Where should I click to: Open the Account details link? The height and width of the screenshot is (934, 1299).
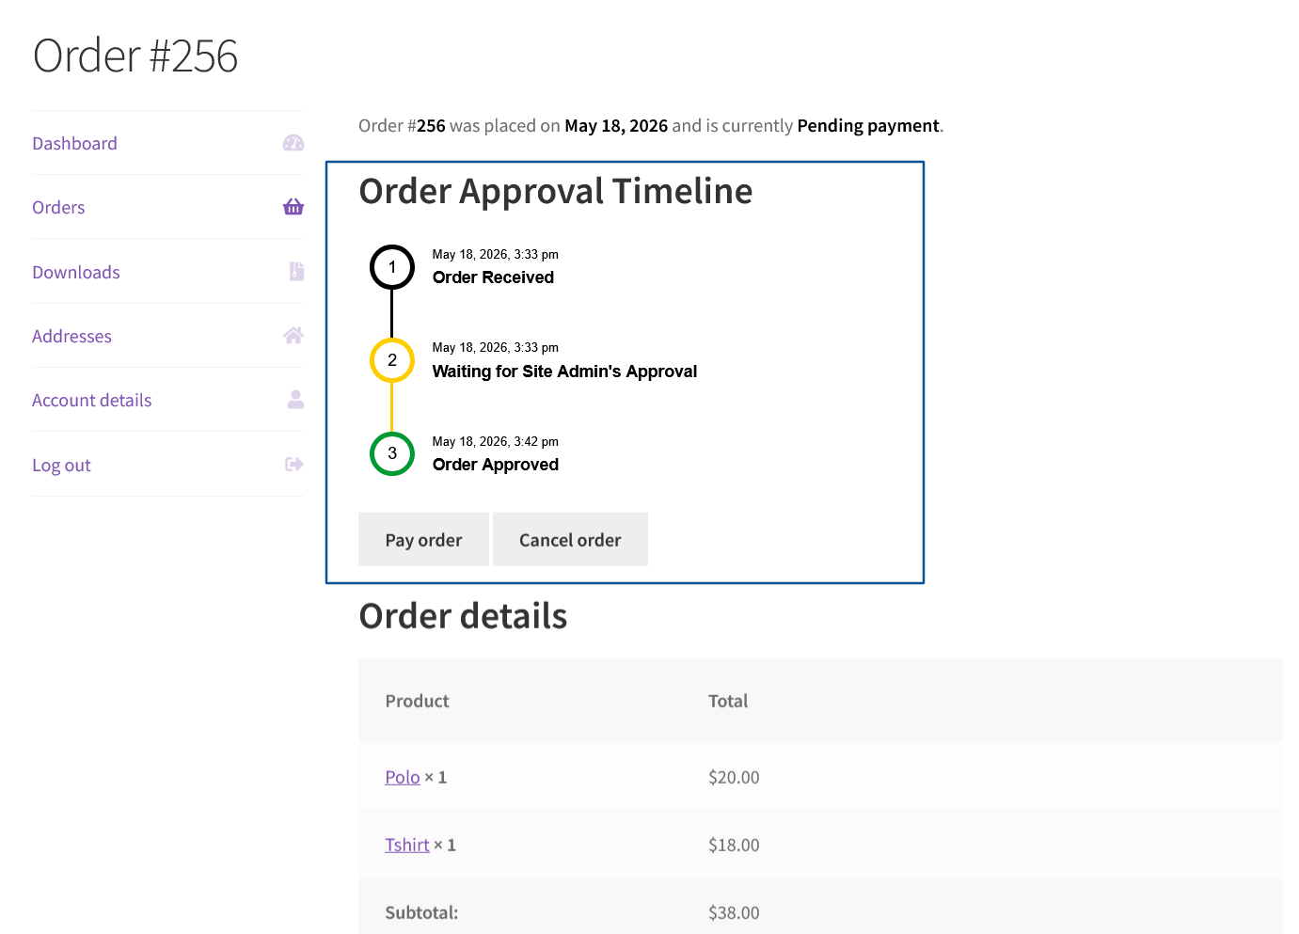(92, 400)
